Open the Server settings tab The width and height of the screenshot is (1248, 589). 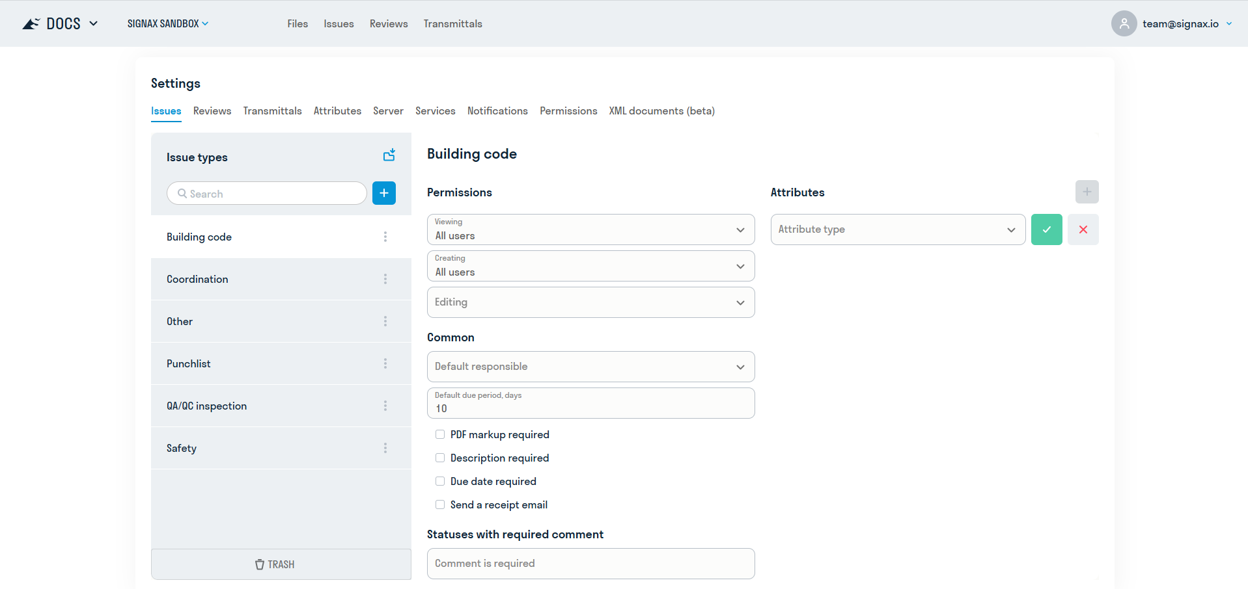(x=388, y=111)
